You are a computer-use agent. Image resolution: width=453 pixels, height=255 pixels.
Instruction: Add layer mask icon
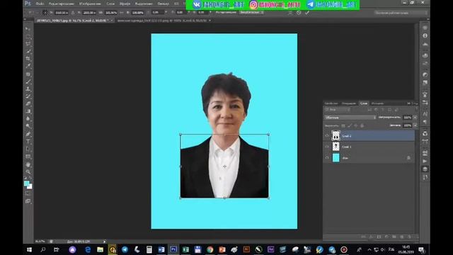(379, 237)
